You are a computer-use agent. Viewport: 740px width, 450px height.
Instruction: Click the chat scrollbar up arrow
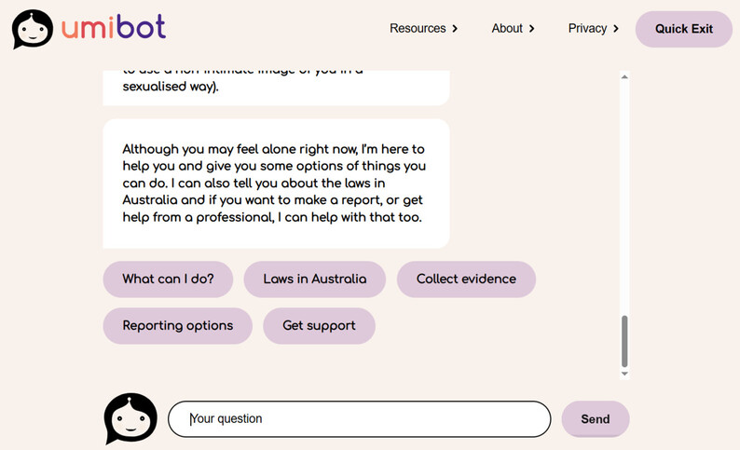point(624,77)
